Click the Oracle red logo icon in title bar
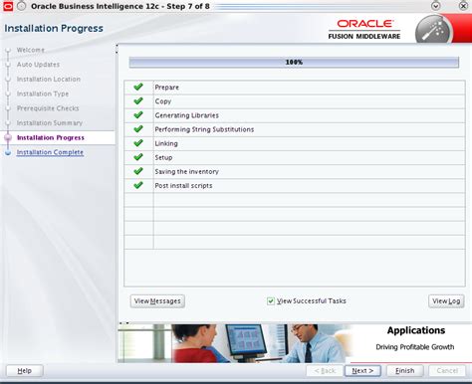 pos(8,6)
